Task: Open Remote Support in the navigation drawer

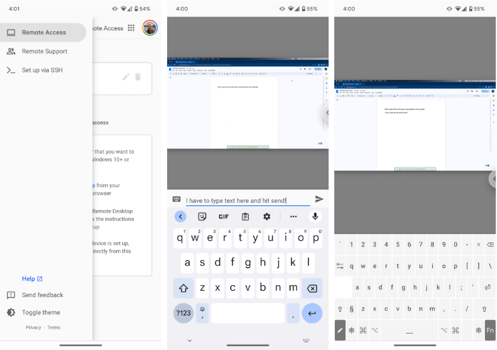Action: tap(44, 51)
